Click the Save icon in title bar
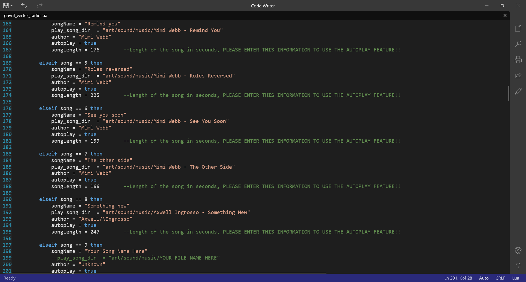Viewport: 526px width, 282px height. coord(6,5)
